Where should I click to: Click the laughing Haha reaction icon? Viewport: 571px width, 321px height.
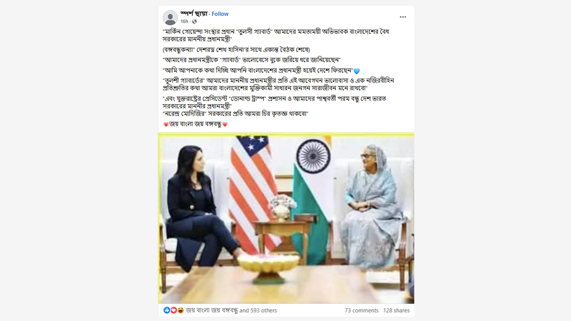180,310
